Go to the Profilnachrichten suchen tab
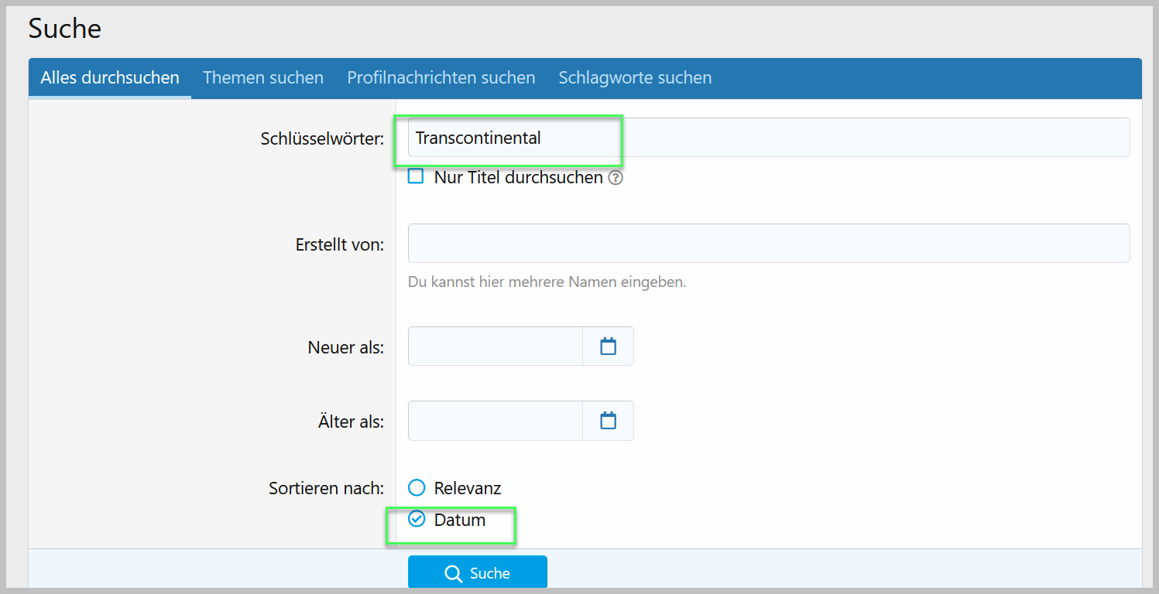This screenshot has height=594, width=1159. coord(441,78)
